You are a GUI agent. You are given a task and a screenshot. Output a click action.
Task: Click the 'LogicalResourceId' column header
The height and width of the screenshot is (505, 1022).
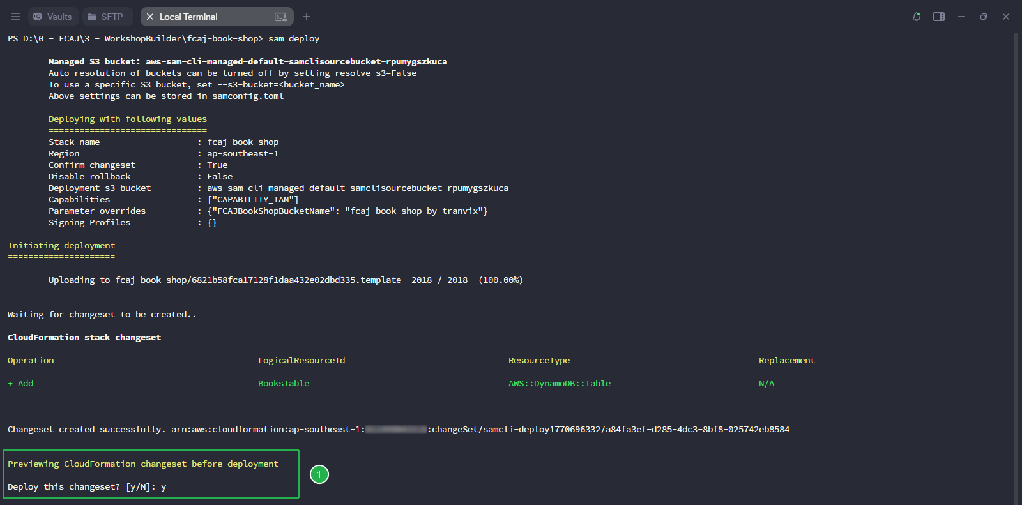(301, 361)
